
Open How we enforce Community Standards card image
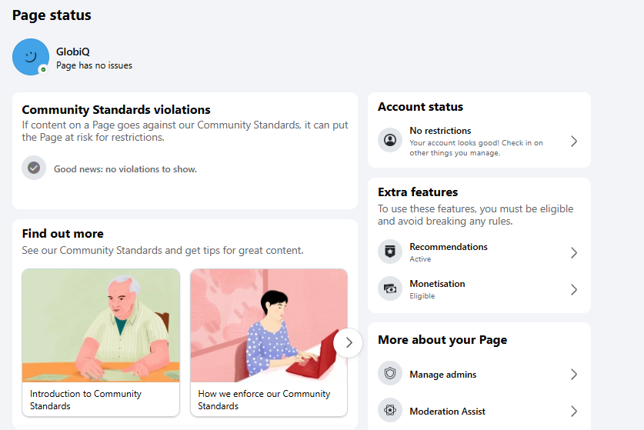pos(269,325)
